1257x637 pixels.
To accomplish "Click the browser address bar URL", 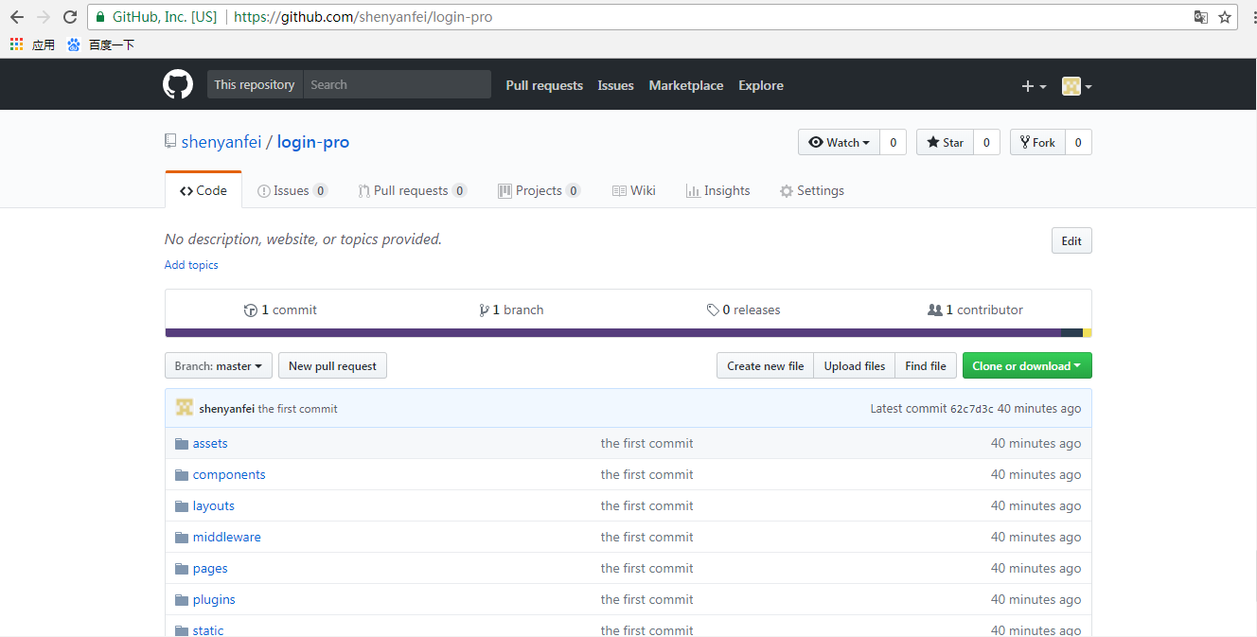I will point(363,17).
